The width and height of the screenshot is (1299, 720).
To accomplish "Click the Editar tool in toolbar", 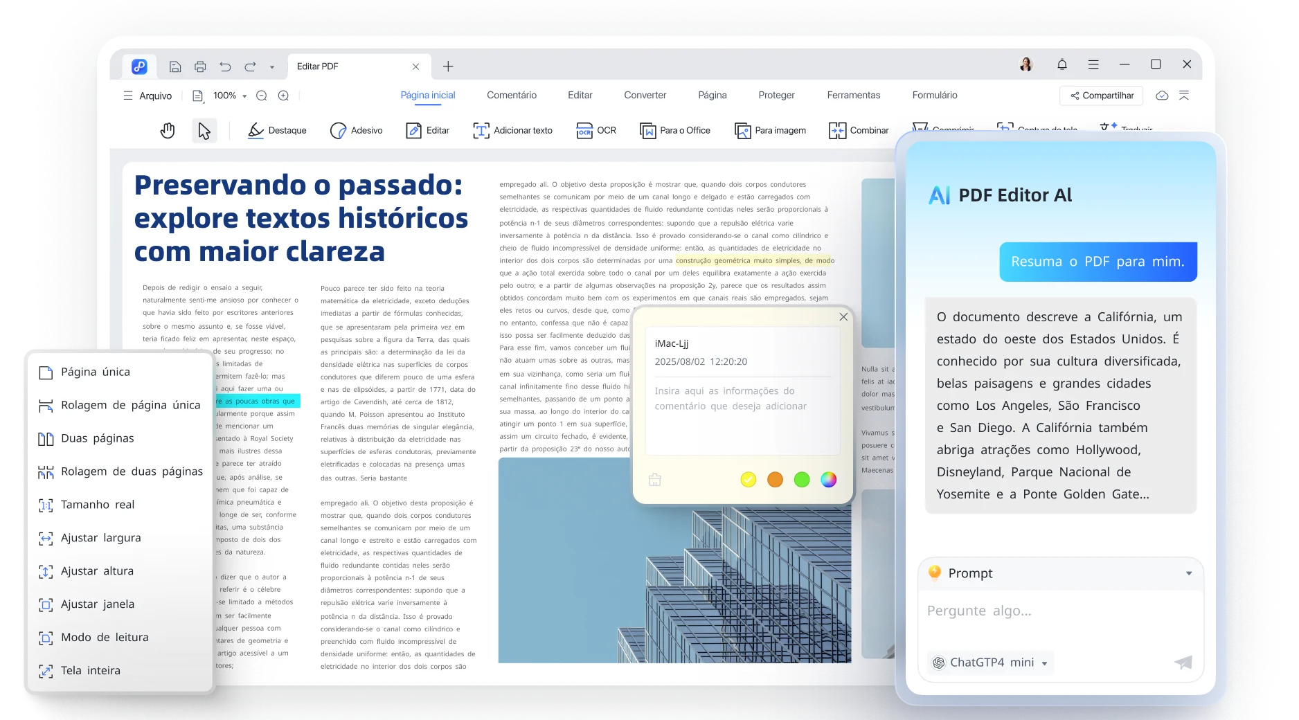I will [428, 130].
